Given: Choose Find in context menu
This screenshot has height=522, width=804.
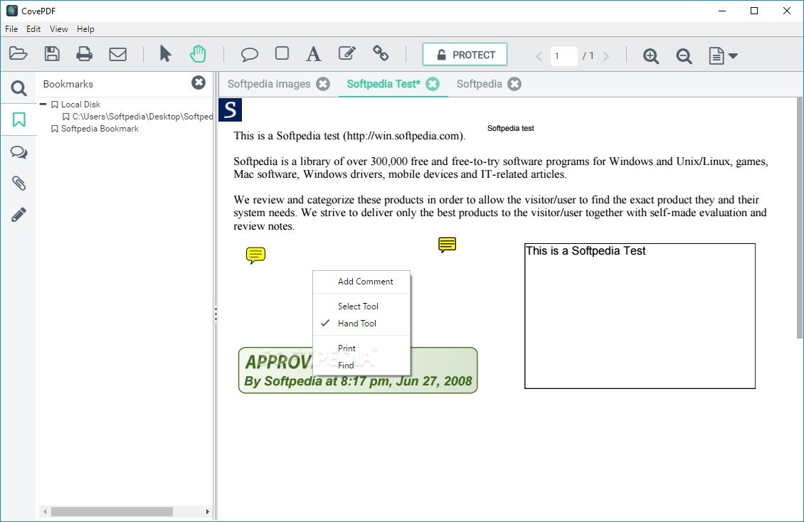Looking at the screenshot, I should tap(361, 366).
